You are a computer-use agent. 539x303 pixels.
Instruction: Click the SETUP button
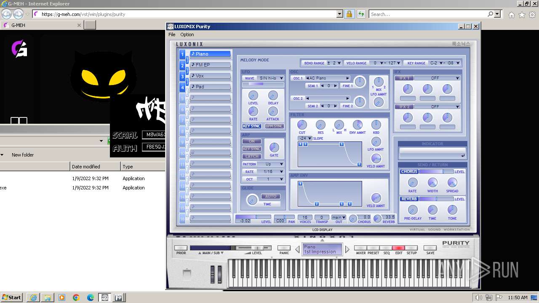pyautogui.click(x=411, y=248)
